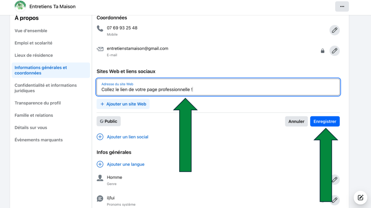Click the pencil edit icon beside email address

tap(334, 51)
